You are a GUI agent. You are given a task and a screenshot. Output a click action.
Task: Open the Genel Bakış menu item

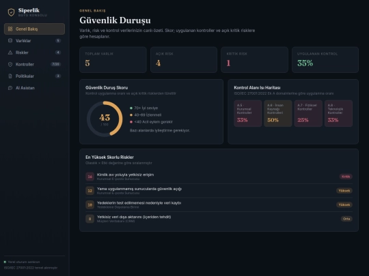(x=34, y=29)
